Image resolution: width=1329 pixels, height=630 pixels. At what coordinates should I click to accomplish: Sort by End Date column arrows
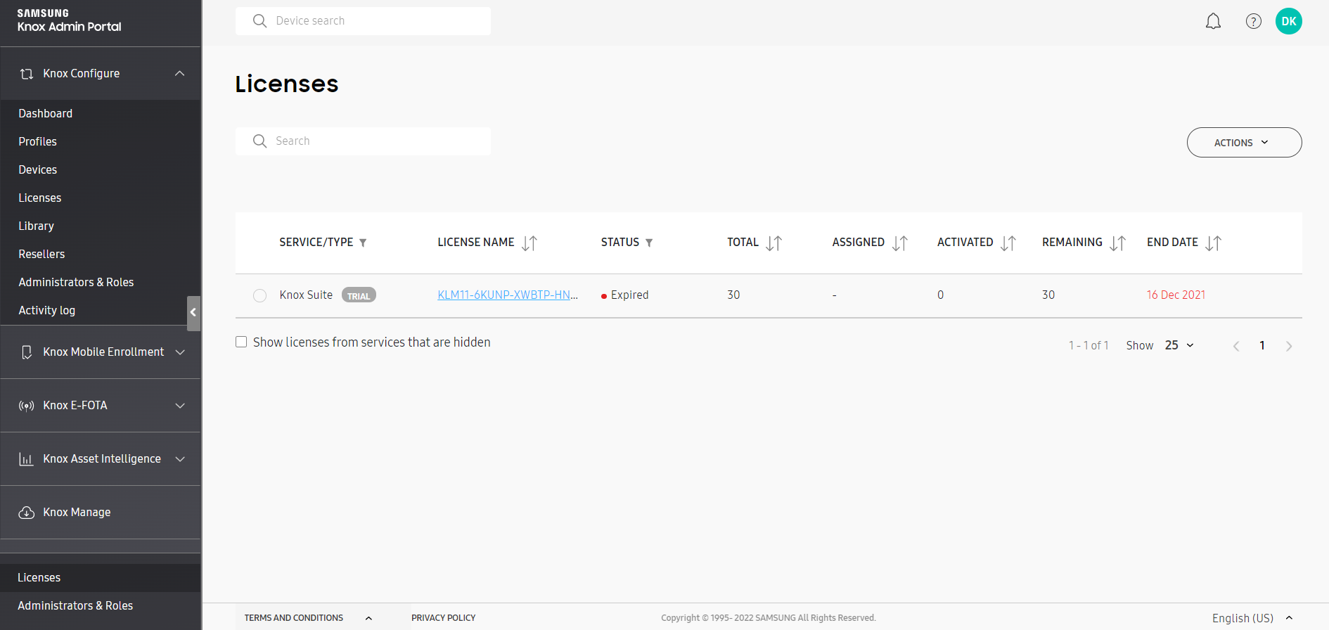[1214, 243]
